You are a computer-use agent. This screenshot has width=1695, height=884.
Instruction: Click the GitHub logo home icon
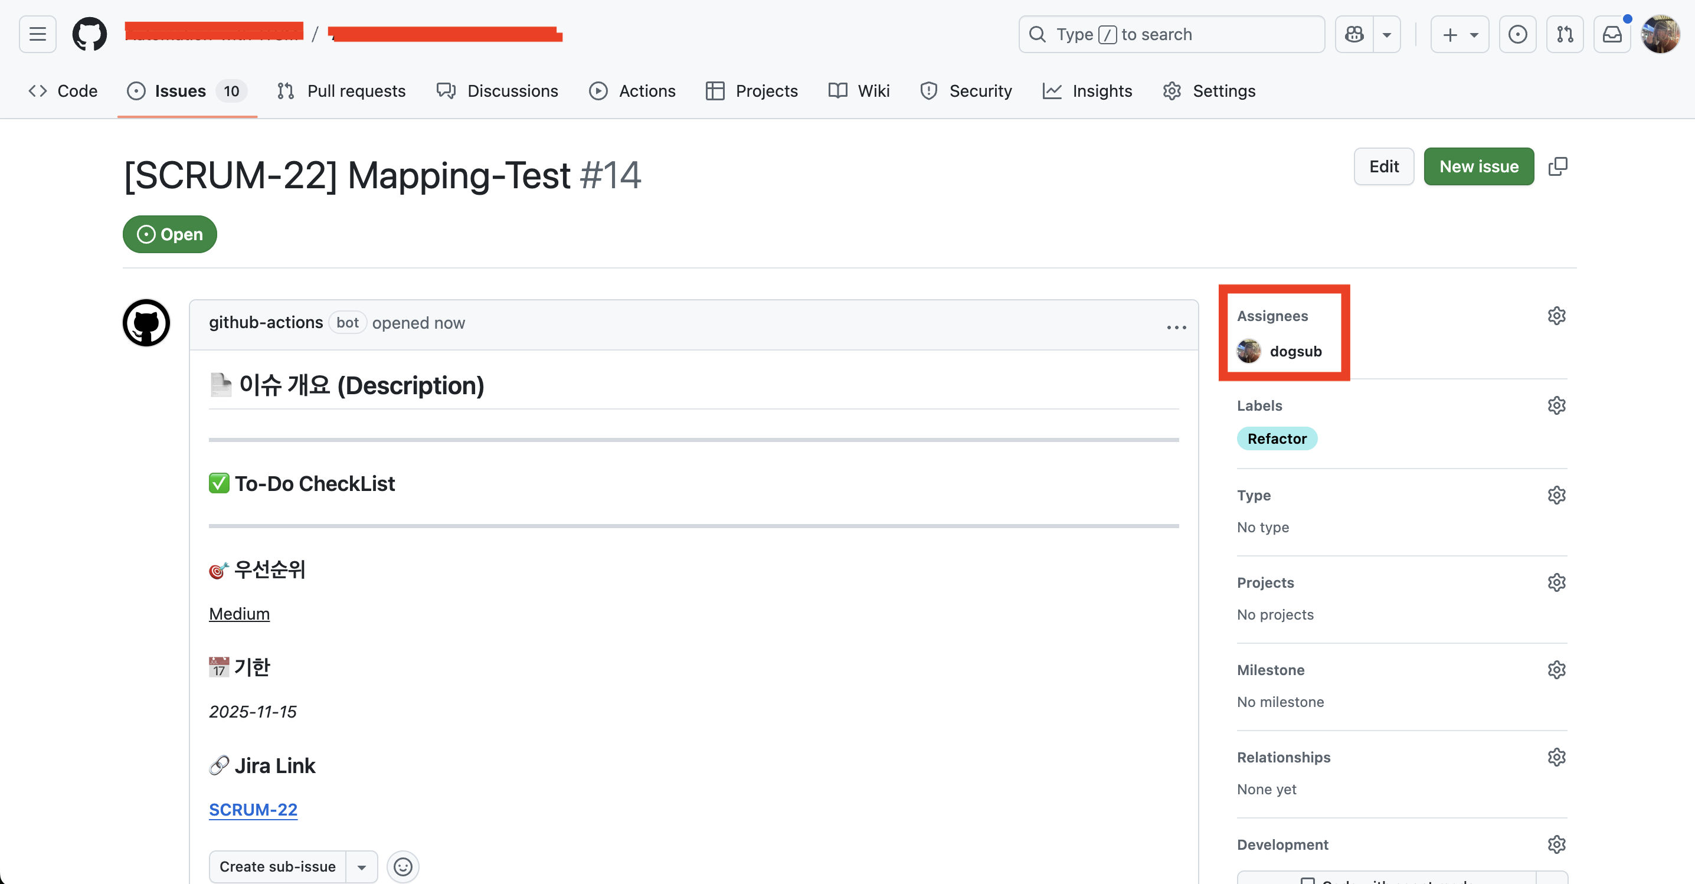[x=90, y=34]
